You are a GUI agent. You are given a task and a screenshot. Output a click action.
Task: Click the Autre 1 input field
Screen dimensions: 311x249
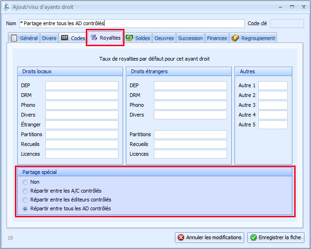pos(273,85)
